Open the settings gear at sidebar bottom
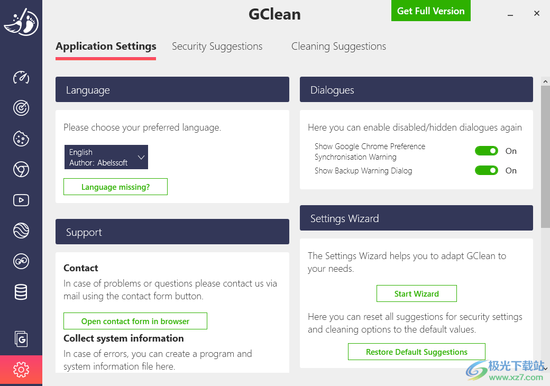This screenshot has height=386, width=550. click(21, 370)
